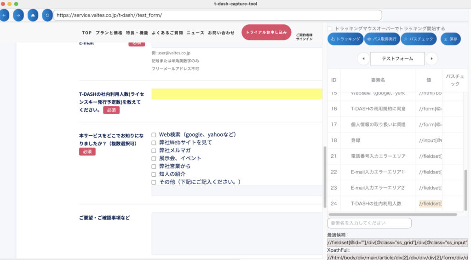The height and width of the screenshot is (260, 471).
Task: Click the browser back arrow icon
Action: (4, 15)
